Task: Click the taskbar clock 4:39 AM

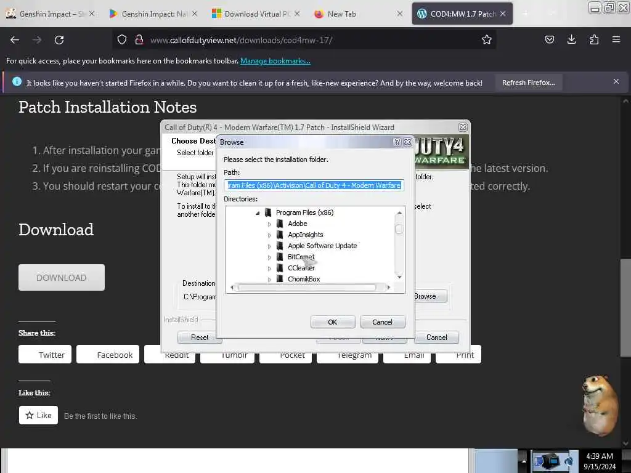Action: pos(600,461)
